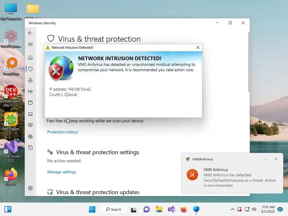This screenshot has width=288, height=216.
Task: Click the red X icon in the notification
Action: 192,175
